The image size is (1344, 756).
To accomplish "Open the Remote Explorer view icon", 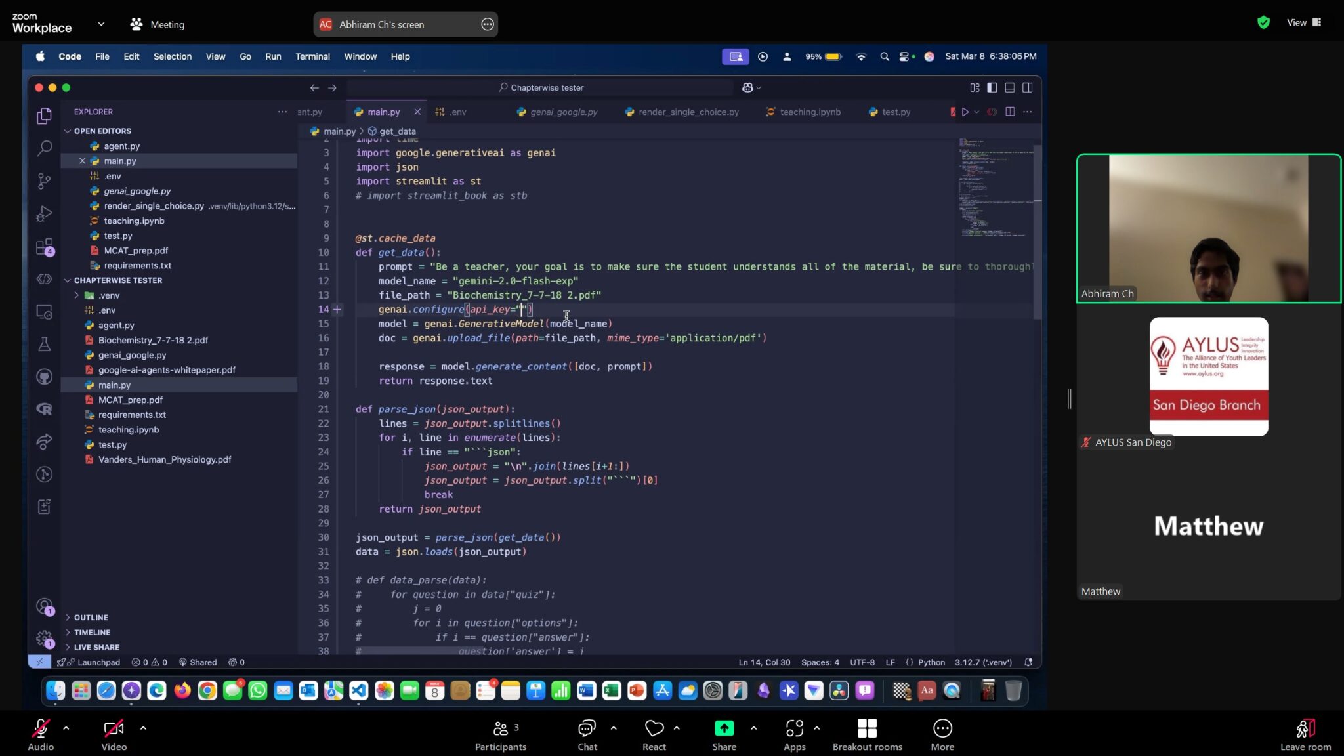I will coord(44,312).
